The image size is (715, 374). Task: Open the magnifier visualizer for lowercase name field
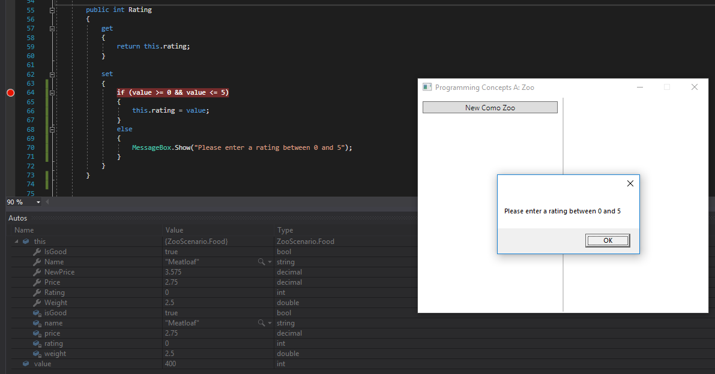coord(261,323)
